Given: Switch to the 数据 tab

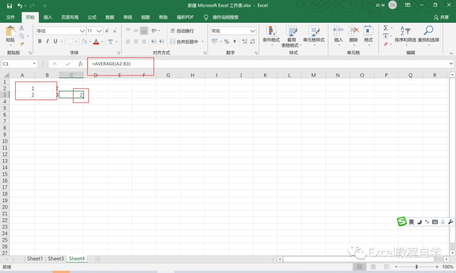Looking at the screenshot, I should [110, 17].
